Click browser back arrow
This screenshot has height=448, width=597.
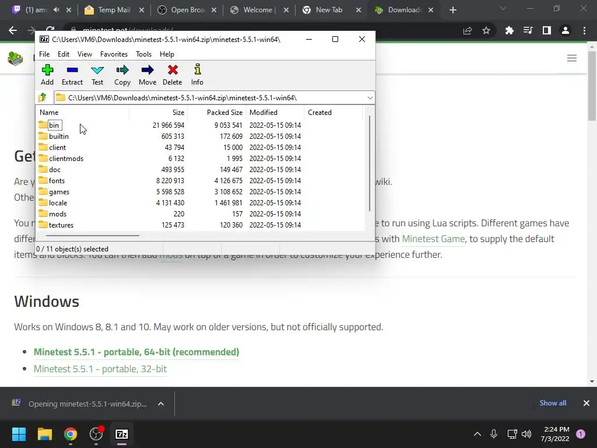click(13, 30)
